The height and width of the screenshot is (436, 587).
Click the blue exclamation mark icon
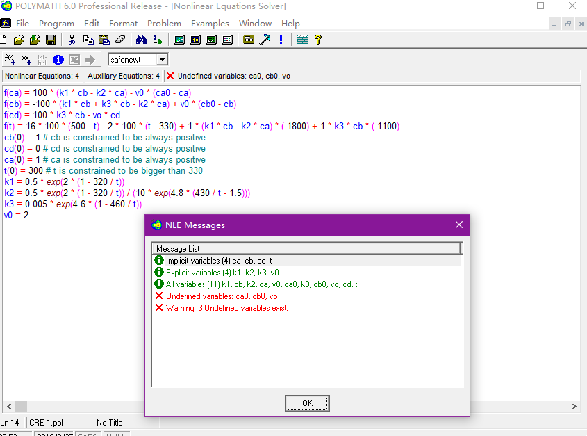click(x=281, y=40)
